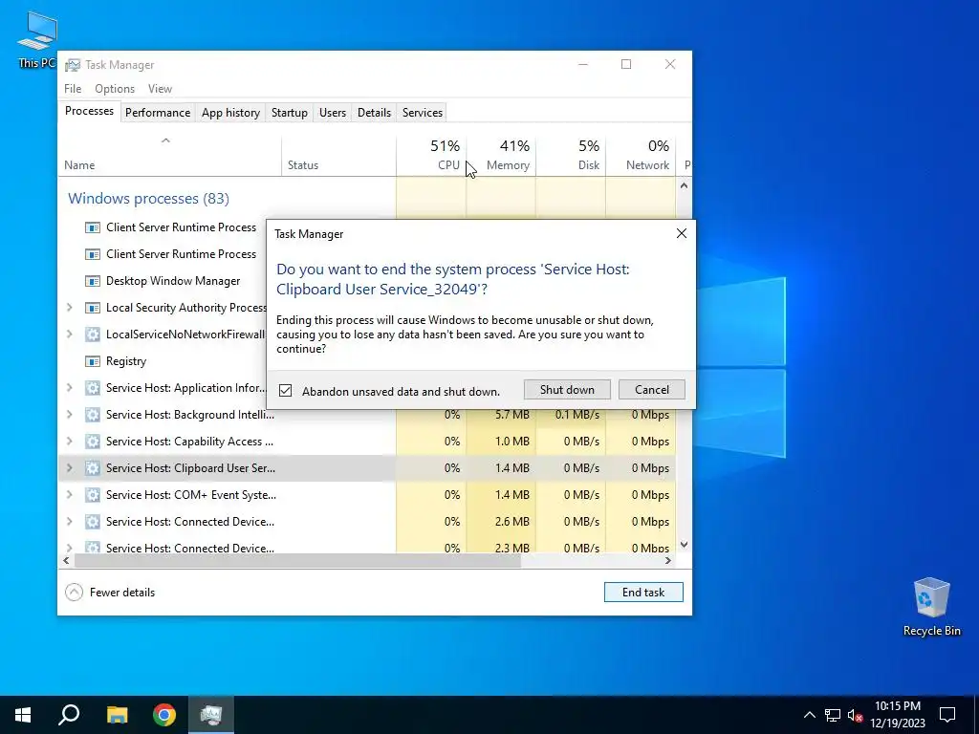The width and height of the screenshot is (979, 734).
Task: Switch to the Services tab
Action: point(422,113)
